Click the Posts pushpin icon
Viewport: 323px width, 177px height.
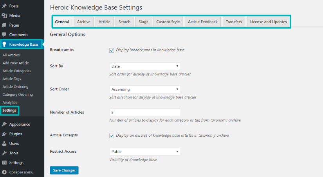(x=4, y=6)
